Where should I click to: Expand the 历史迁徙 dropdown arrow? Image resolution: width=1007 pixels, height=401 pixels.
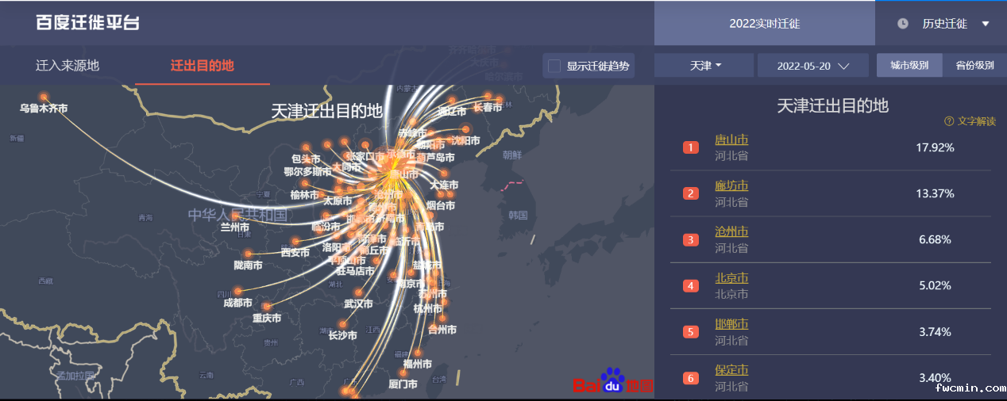click(986, 24)
